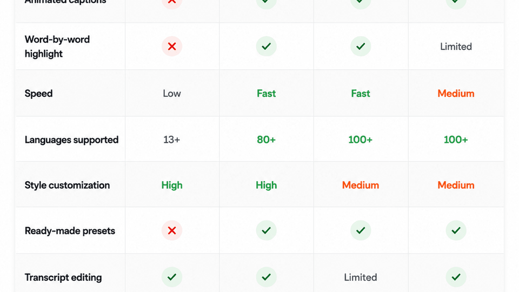Screen dimensions: 519x292
Task: Click the Speed row label
Action: tap(38, 94)
